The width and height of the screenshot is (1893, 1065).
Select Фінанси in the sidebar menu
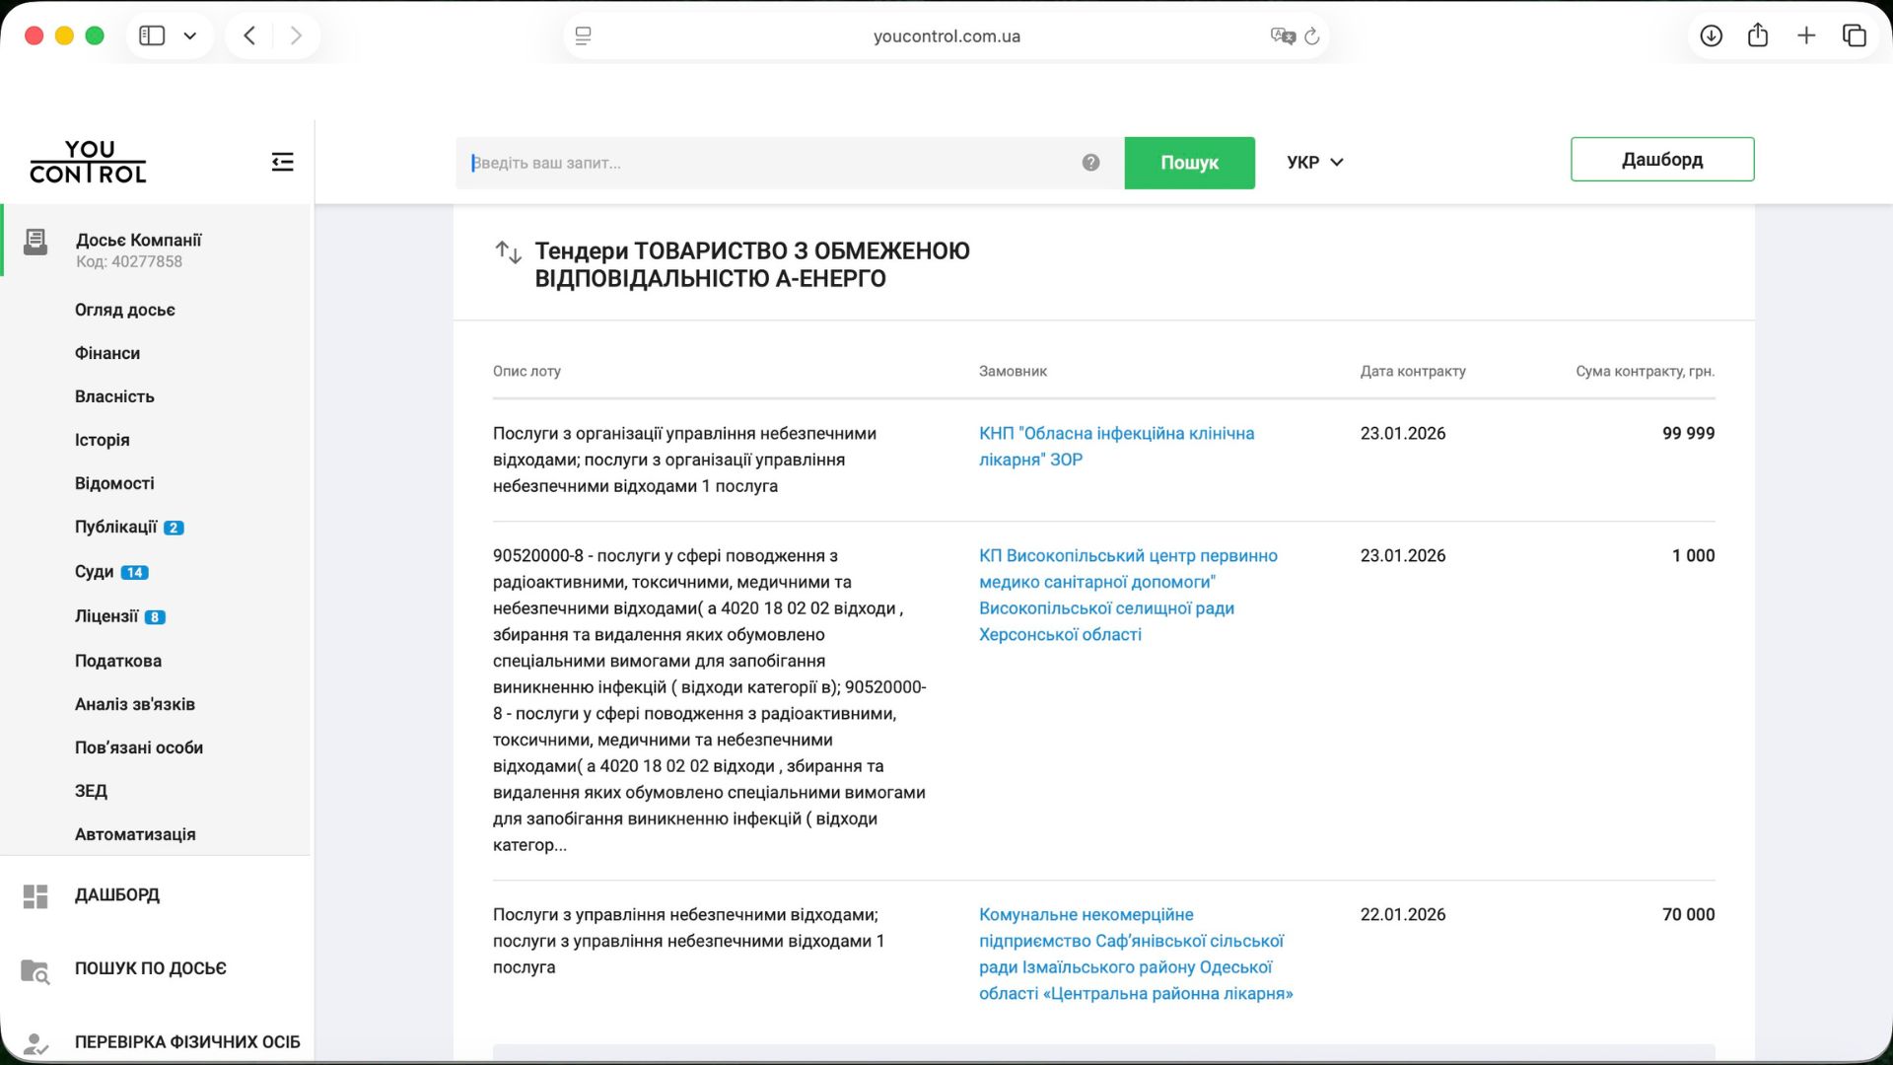pyautogui.click(x=106, y=353)
